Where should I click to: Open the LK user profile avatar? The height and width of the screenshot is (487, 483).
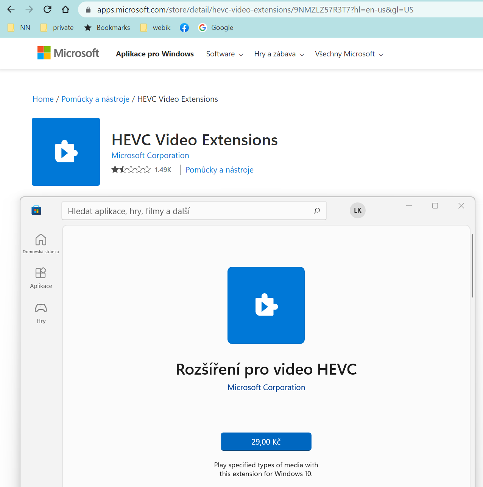(357, 210)
